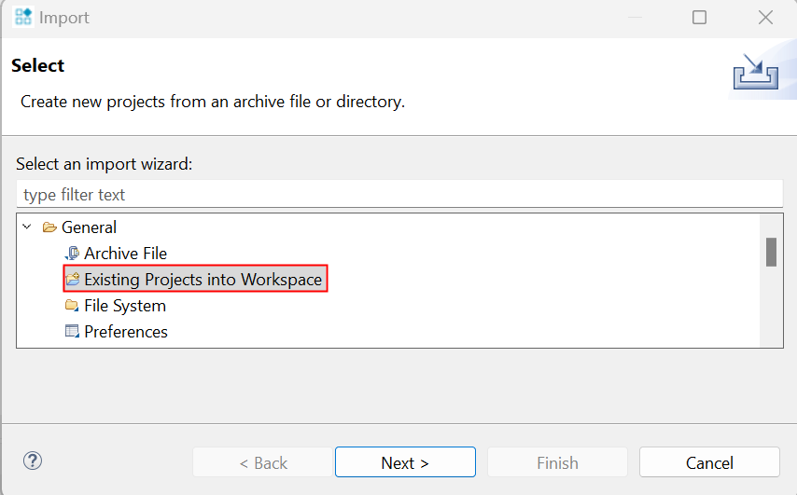Click the Archive File icon

[72, 254]
